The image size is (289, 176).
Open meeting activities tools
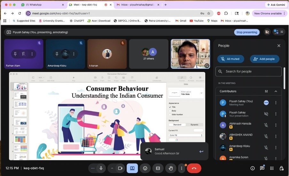272,168
